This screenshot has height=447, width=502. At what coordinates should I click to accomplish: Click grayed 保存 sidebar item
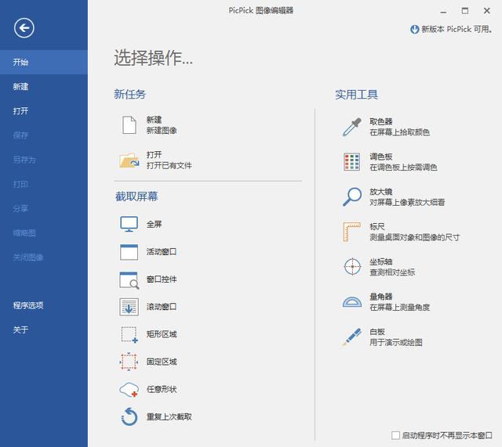44,135
